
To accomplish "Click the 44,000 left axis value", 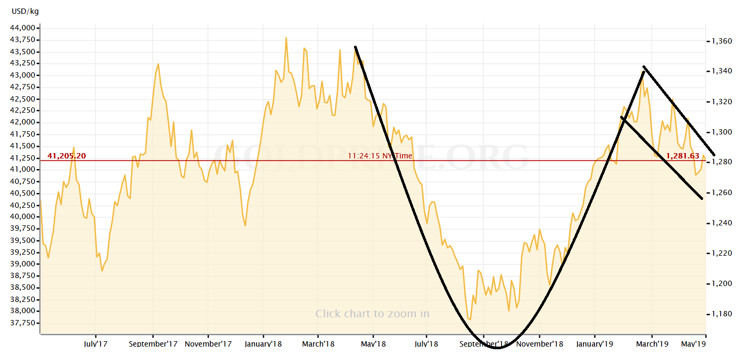I will (x=23, y=28).
